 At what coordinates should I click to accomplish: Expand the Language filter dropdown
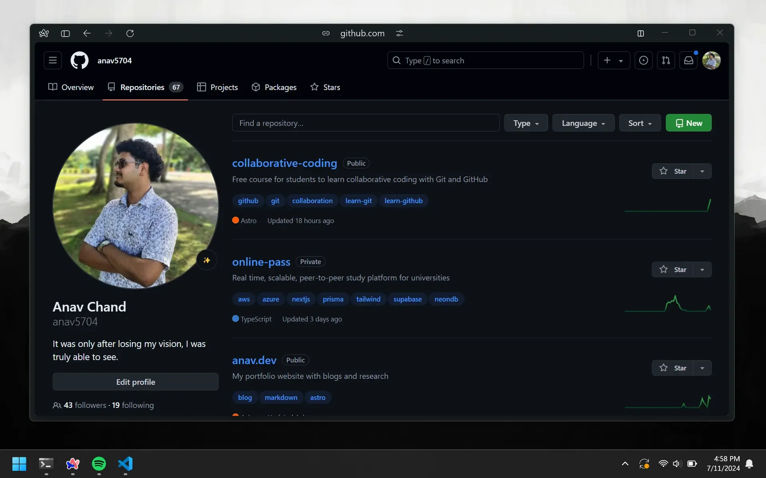click(583, 123)
